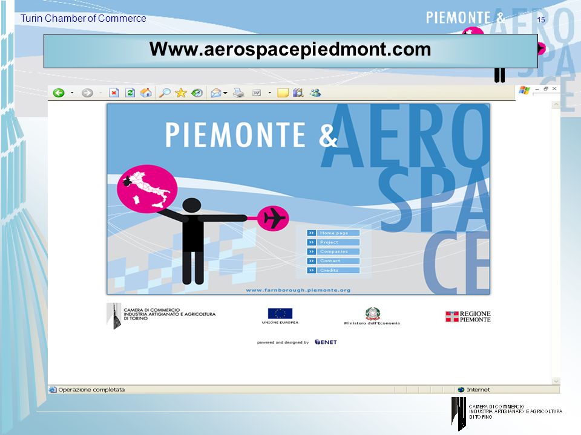Click the arrow icon beside Companies
This screenshot has width=581, height=435.
(x=311, y=251)
